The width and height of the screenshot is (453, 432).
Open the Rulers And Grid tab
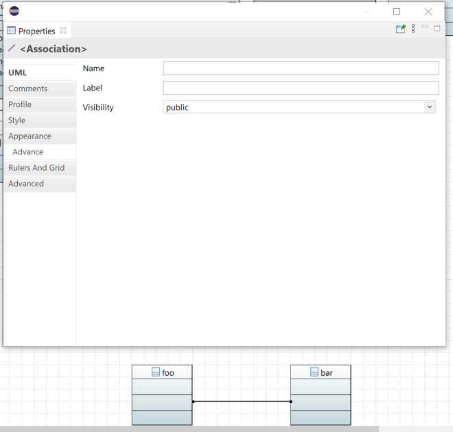tap(40, 168)
